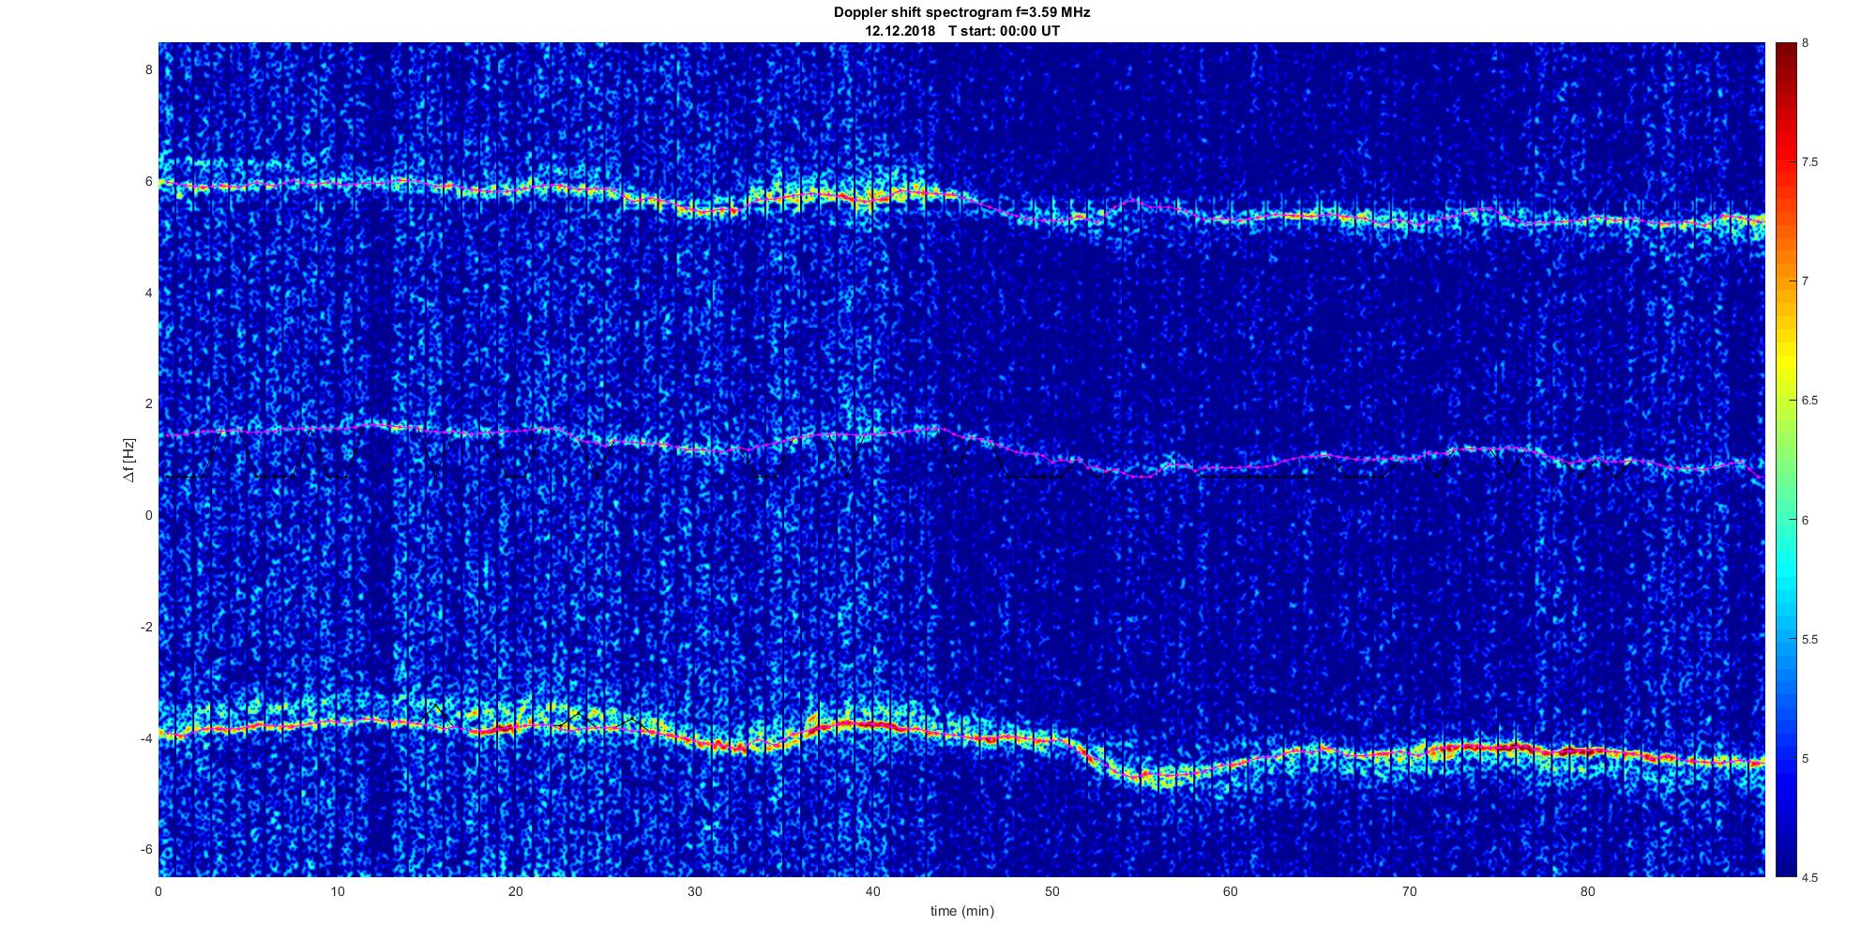The width and height of the screenshot is (1876, 941).
Task: Click the y-axis tick label '-6'
Action: pos(146,850)
